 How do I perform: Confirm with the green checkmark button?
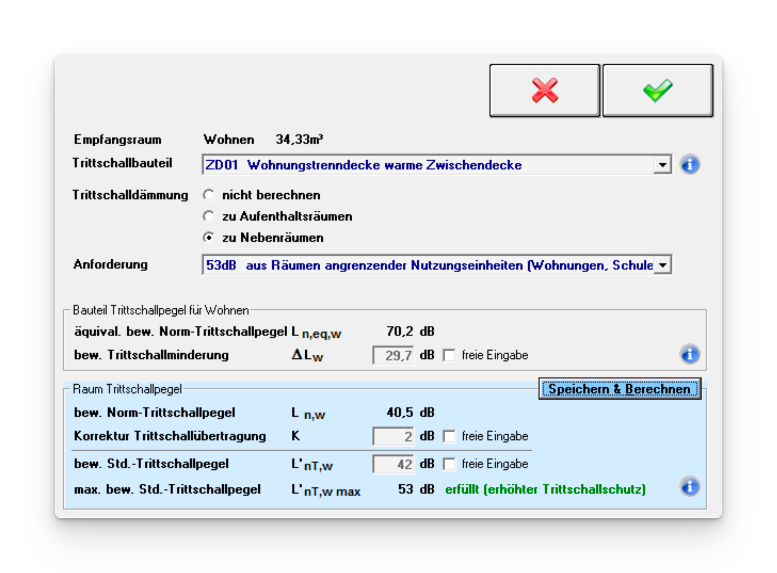coord(657,90)
